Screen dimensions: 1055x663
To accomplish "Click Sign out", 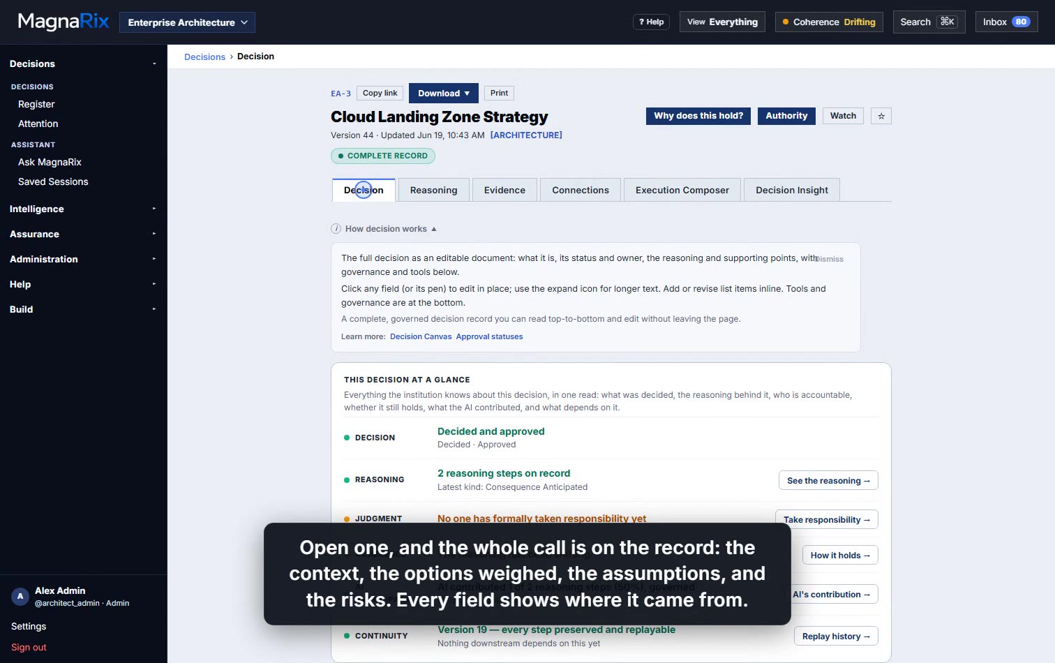I will (29, 647).
